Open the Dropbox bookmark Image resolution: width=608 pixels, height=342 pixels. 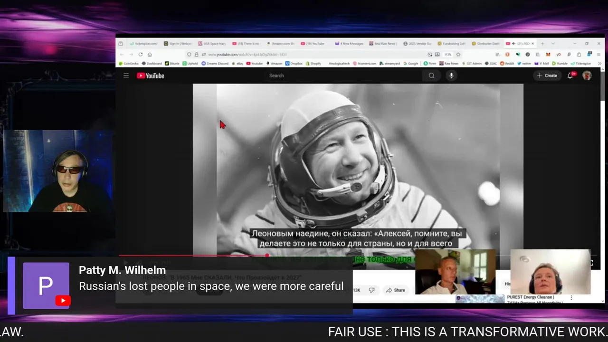[294, 63]
